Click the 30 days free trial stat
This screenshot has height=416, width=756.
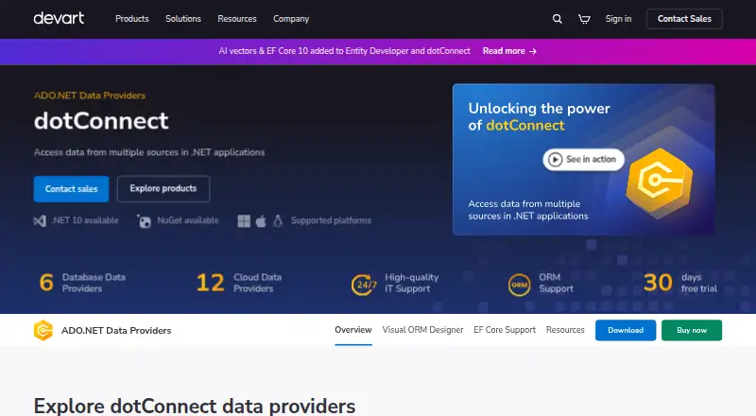coord(680,283)
